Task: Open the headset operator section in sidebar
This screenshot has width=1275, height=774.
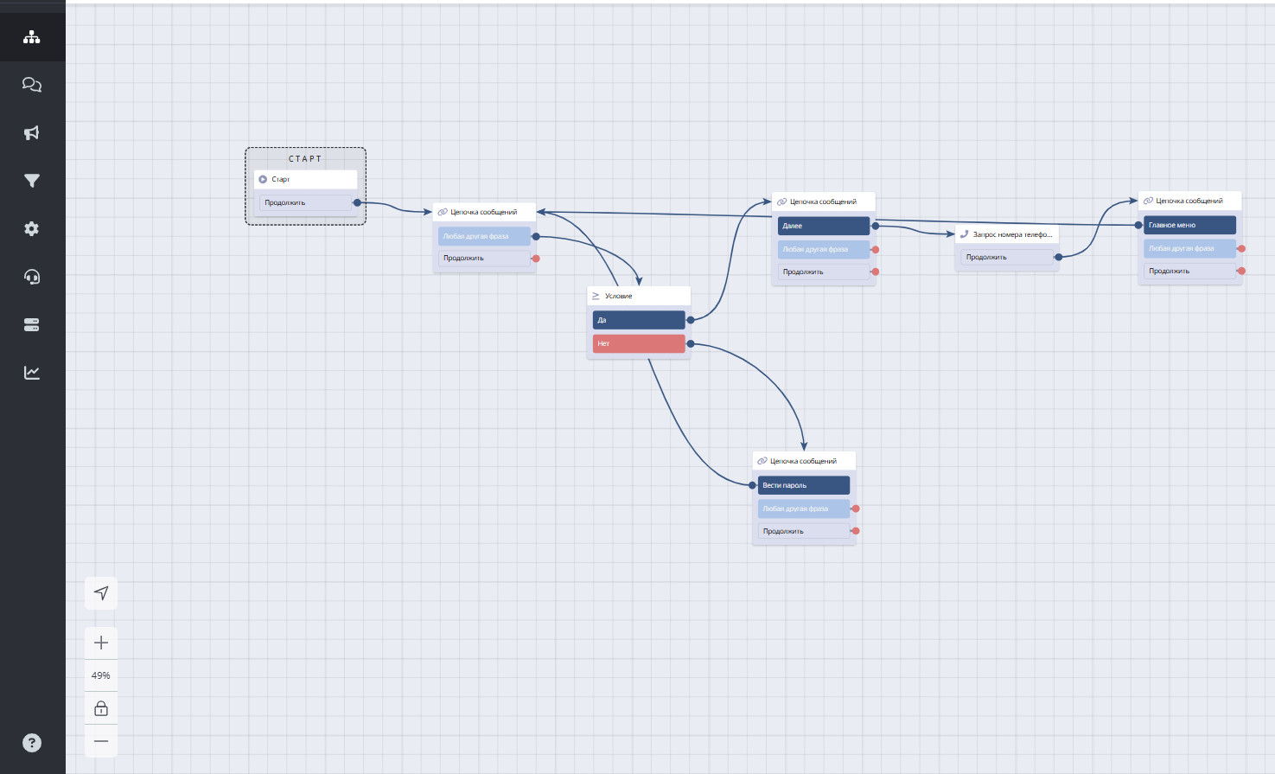Action: [32, 277]
